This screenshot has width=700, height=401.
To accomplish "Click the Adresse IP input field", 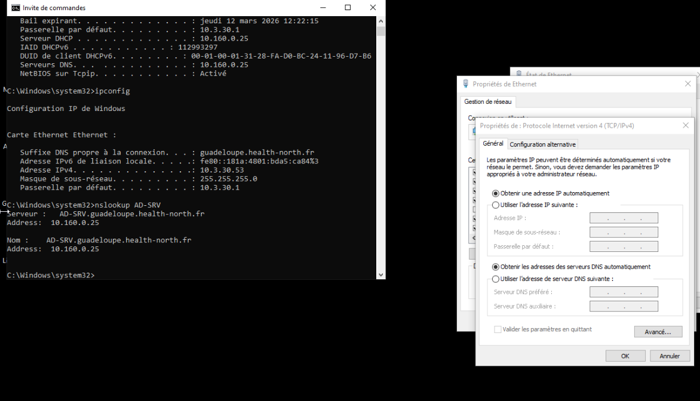I will 624,217.
